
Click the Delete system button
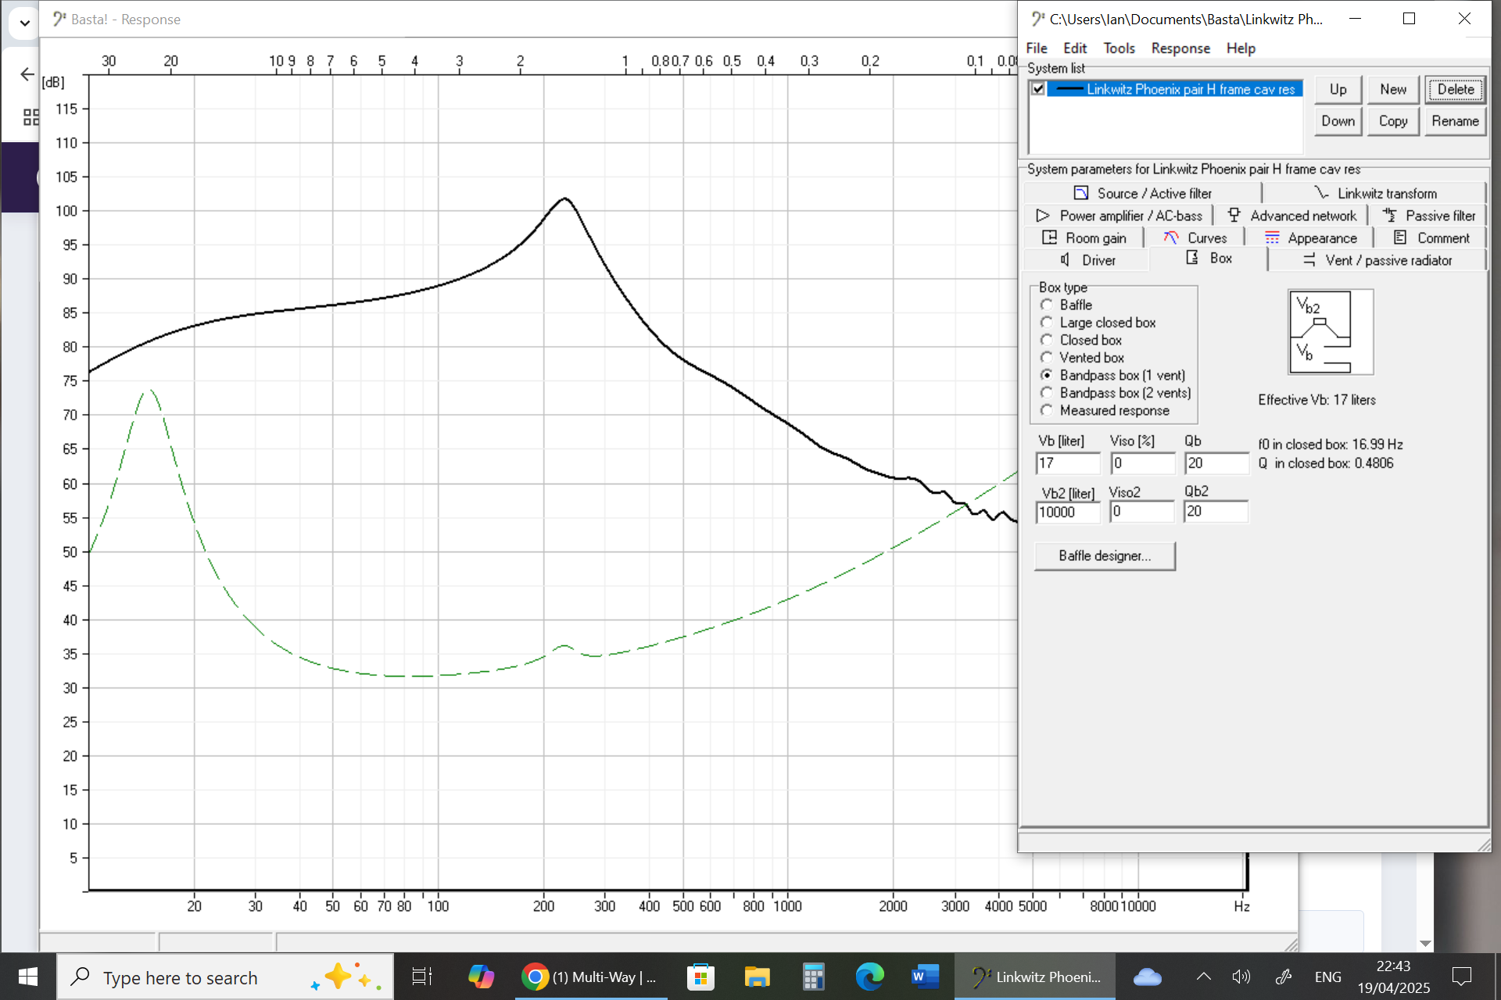1455,89
